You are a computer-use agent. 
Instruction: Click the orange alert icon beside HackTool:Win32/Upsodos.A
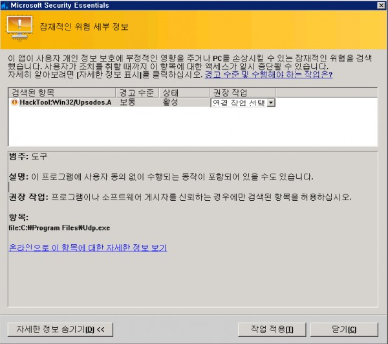point(14,102)
